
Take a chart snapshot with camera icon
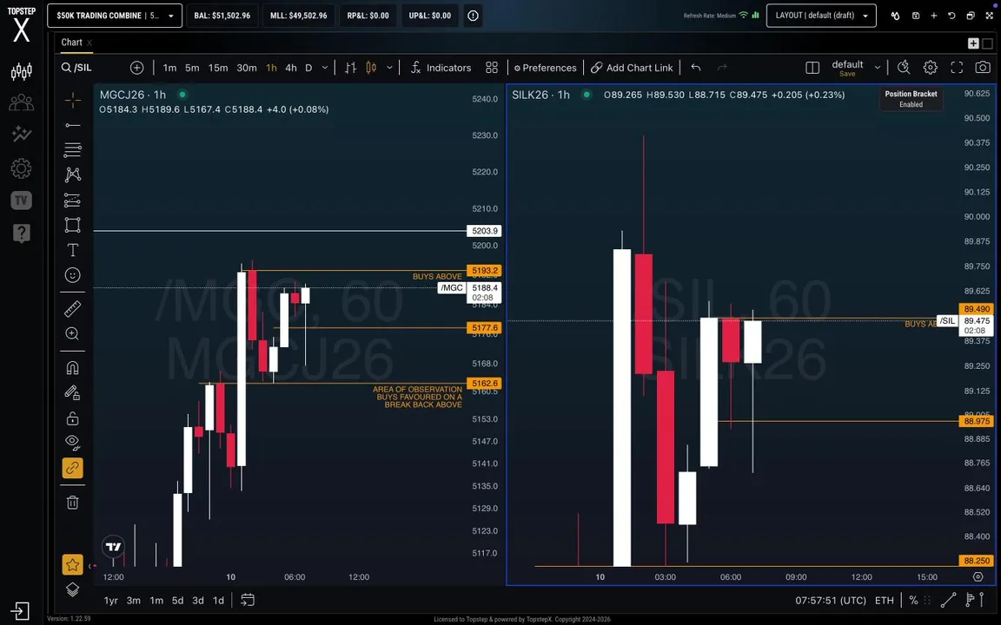[983, 68]
